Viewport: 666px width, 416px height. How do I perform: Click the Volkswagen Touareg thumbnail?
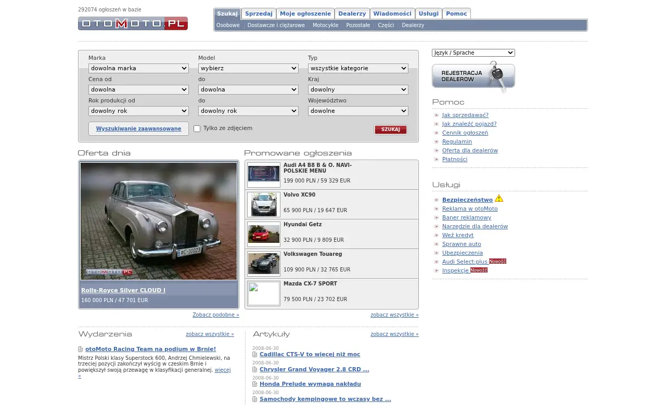click(x=264, y=264)
